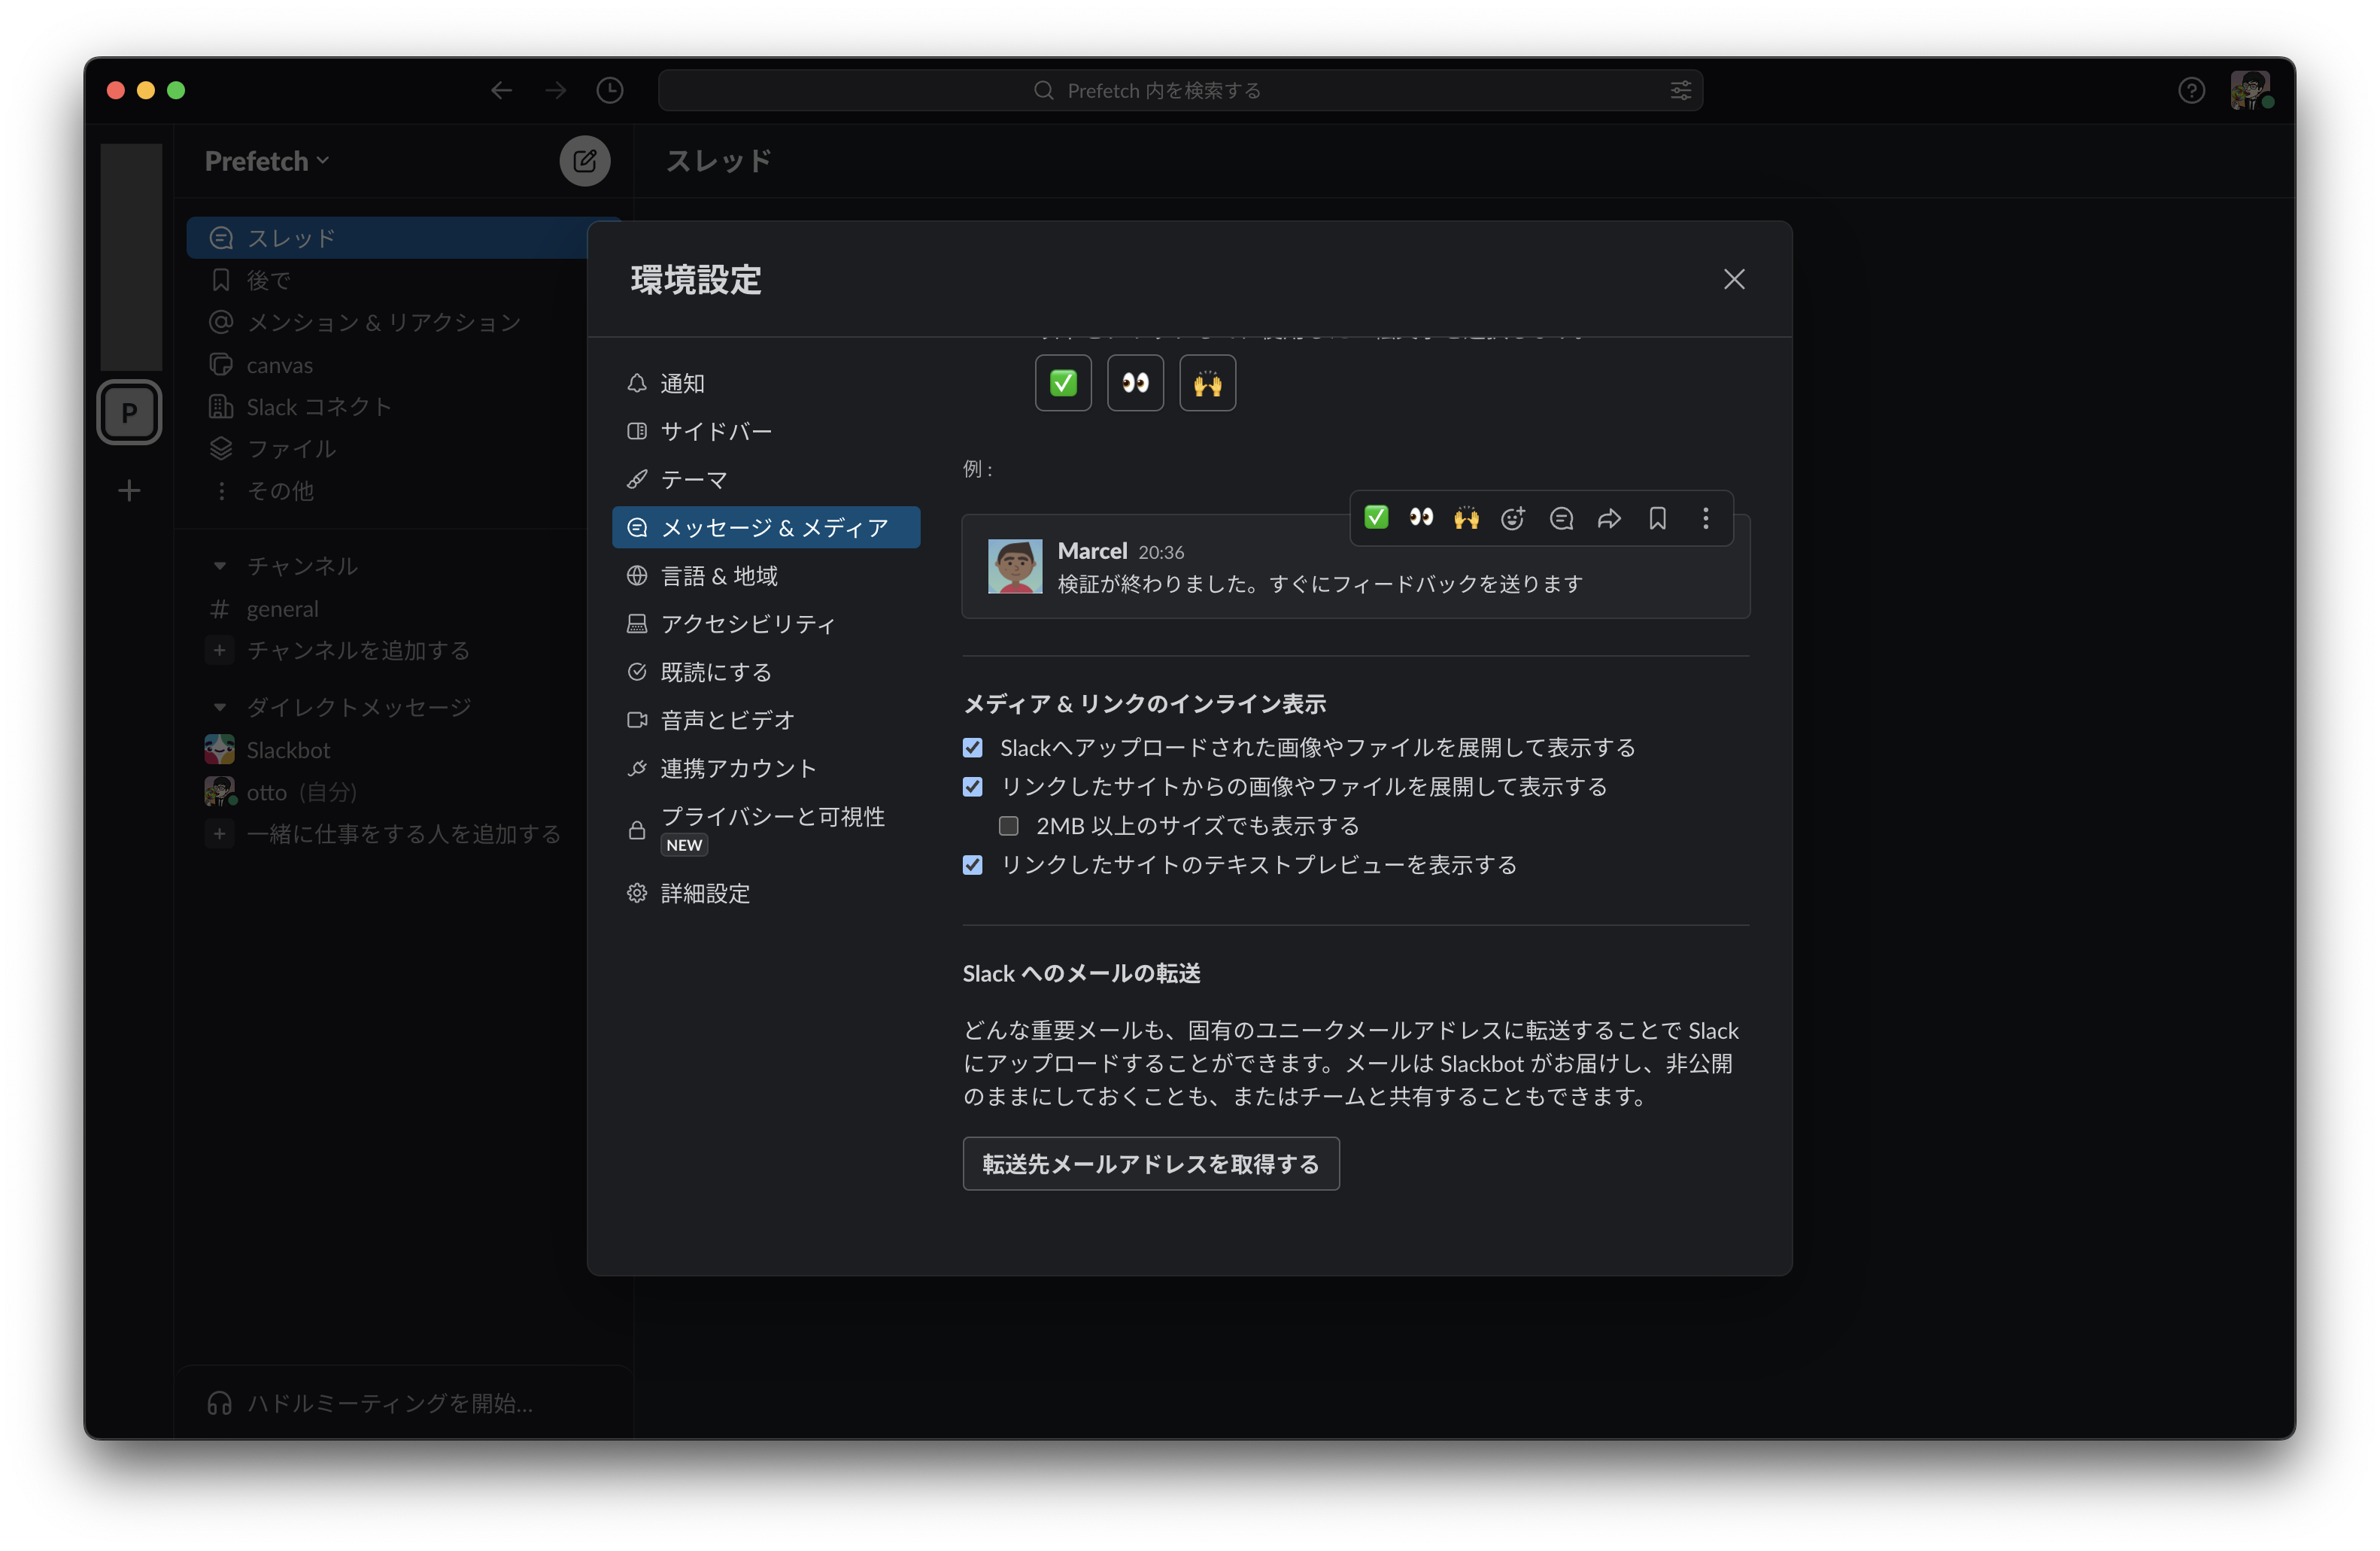The width and height of the screenshot is (2380, 1551).
Task: Click the reply in thread icon
Action: [x=1560, y=518]
